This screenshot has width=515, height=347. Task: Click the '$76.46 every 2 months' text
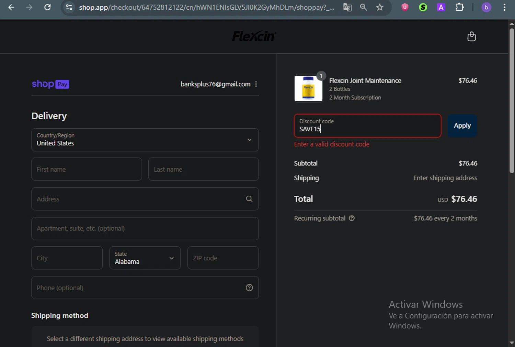[446, 218]
